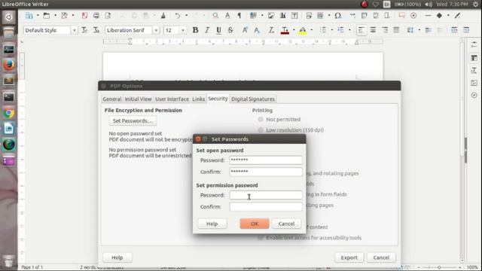Screen dimensions: 482x271
Task: Right-align the paragraph
Action: point(385,30)
